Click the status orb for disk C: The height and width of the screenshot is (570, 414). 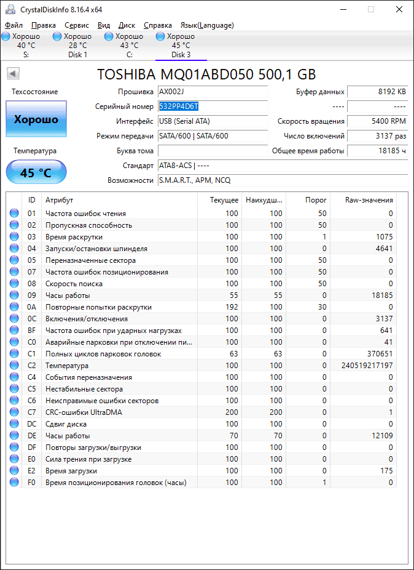click(109, 37)
